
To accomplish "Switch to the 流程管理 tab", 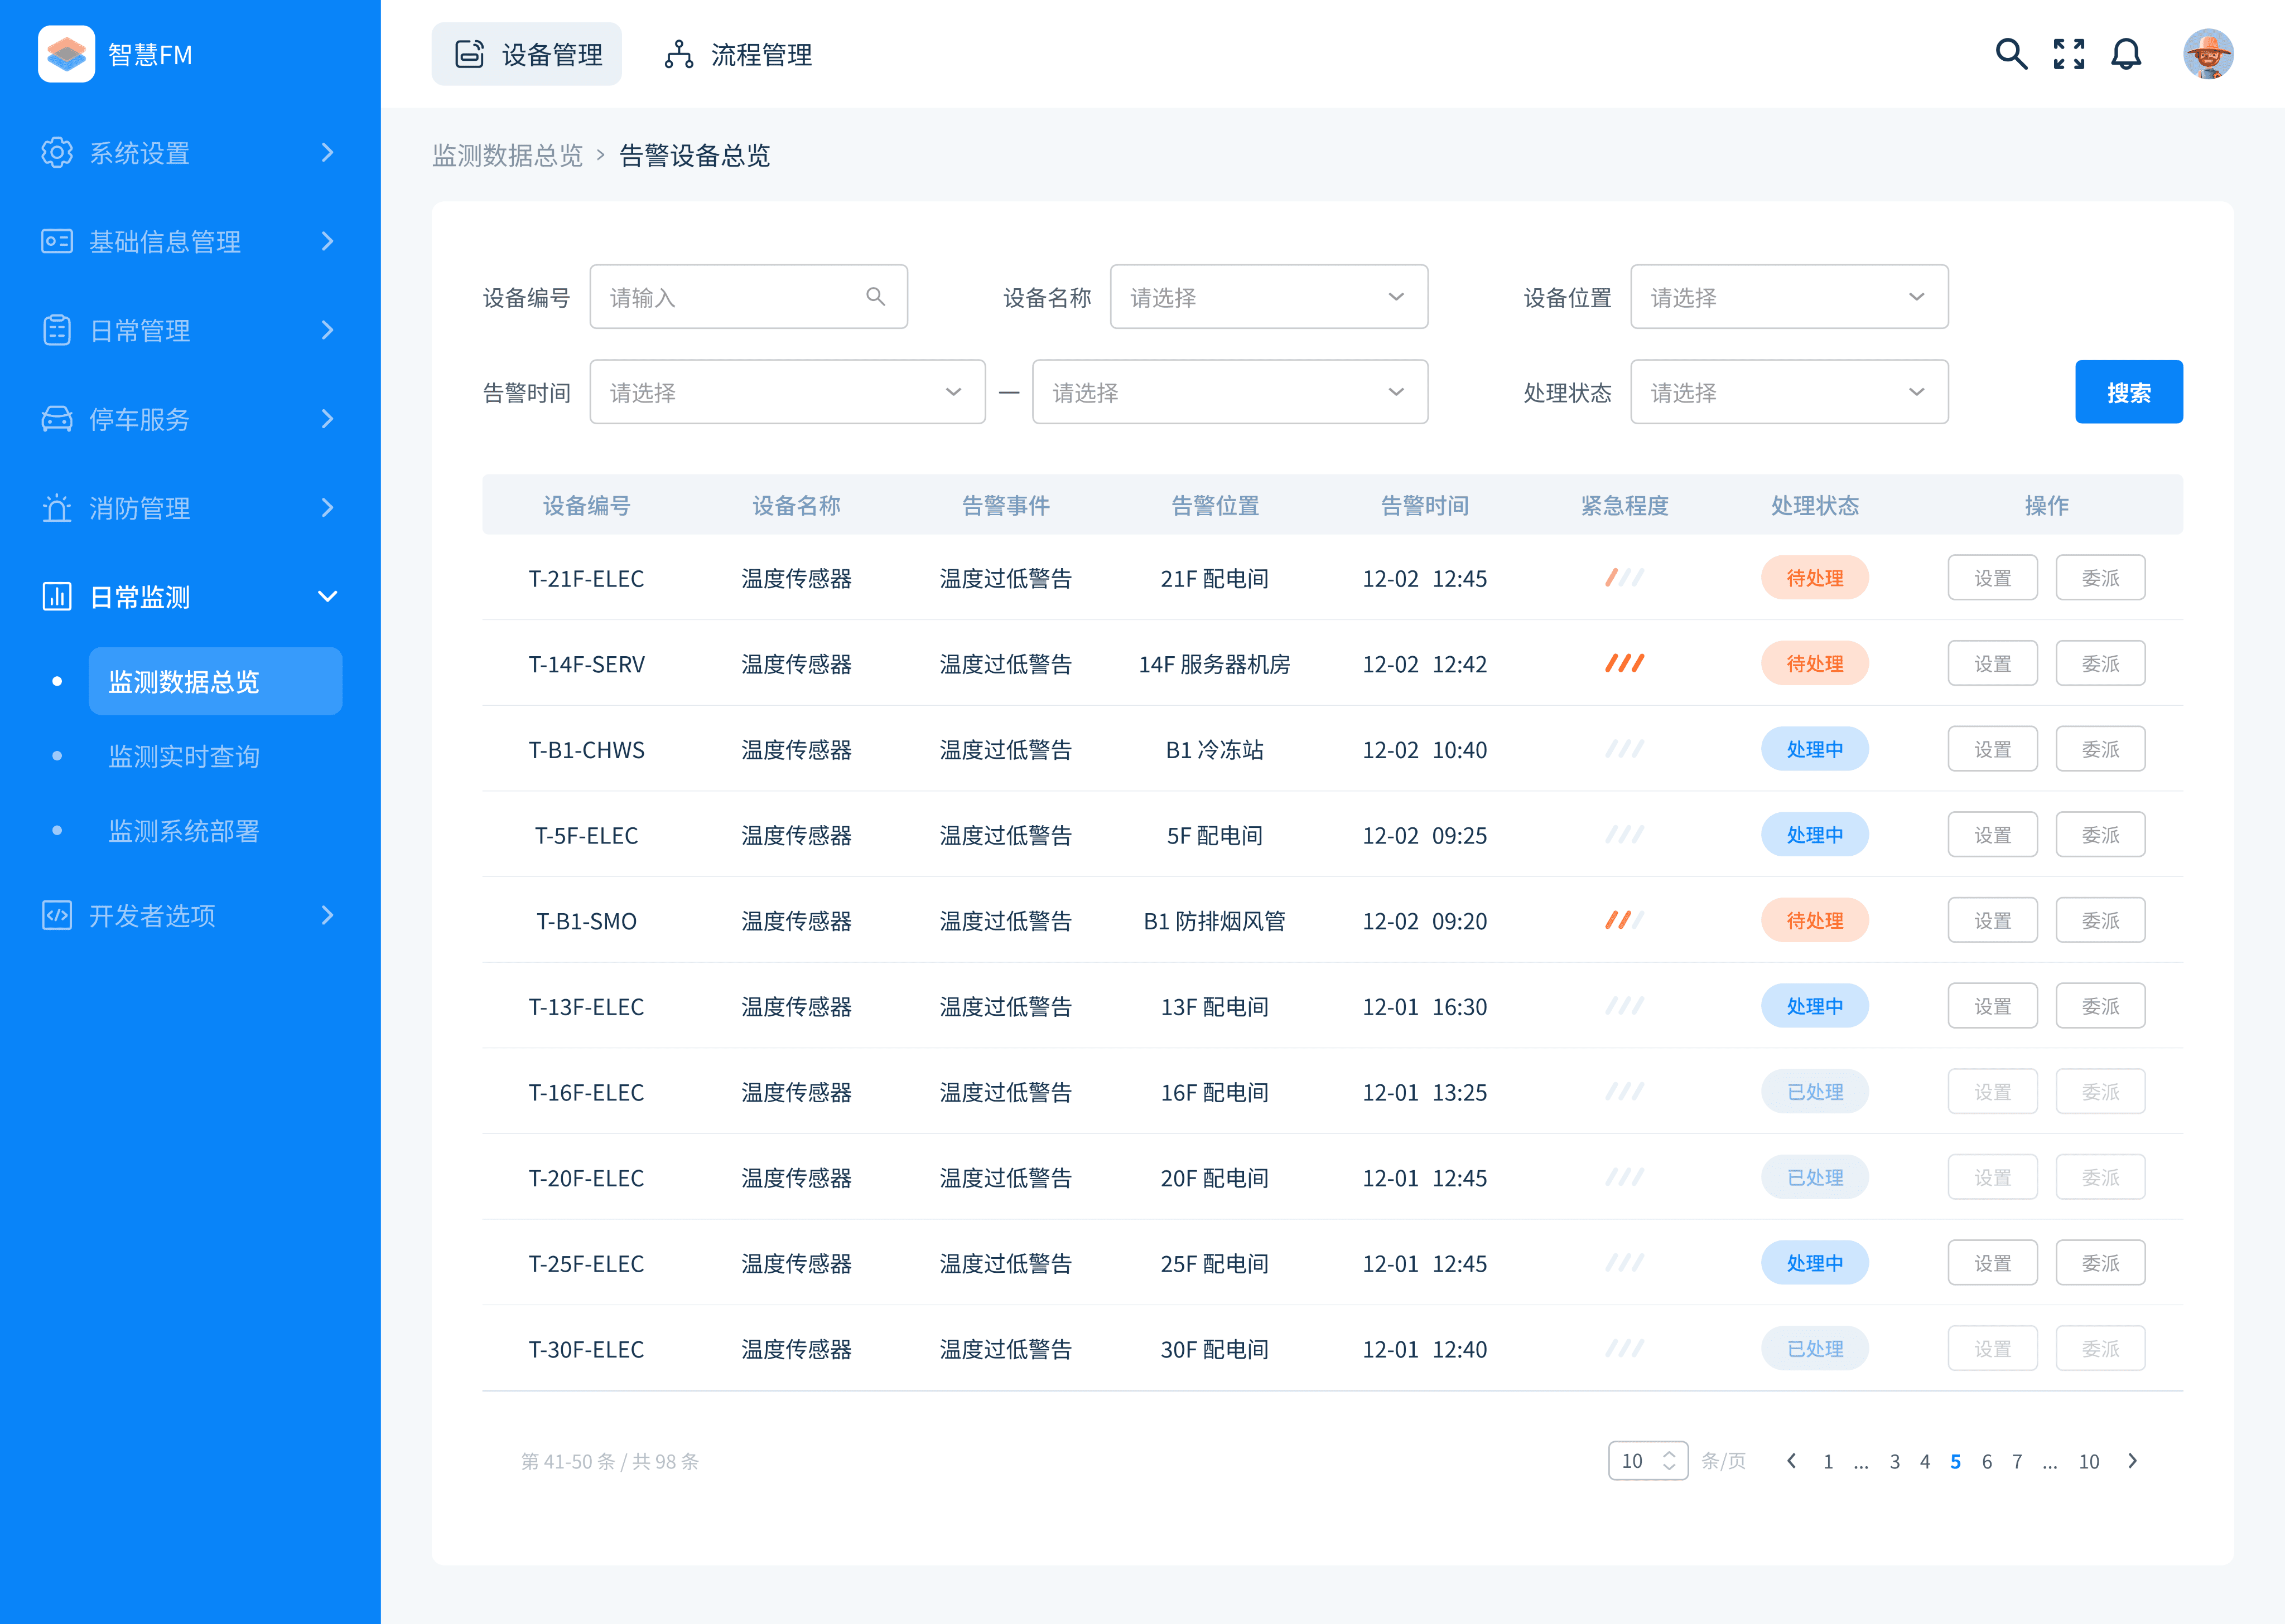I will point(738,54).
